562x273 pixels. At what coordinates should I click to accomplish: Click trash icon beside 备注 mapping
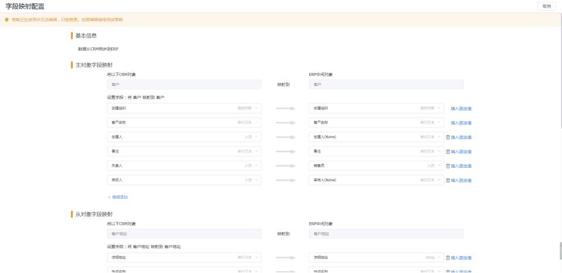(x=448, y=151)
